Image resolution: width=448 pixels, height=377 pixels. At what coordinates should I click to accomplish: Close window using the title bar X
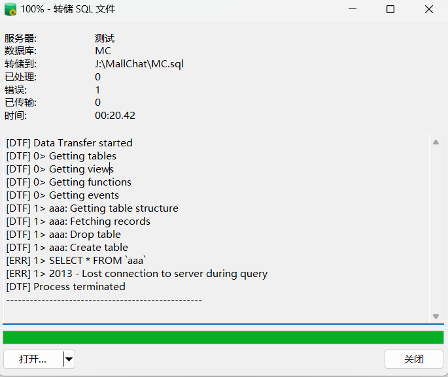(428, 9)
